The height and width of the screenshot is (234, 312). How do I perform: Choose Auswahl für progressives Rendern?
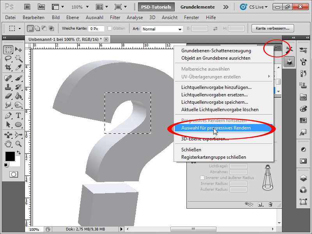[223, 128]
